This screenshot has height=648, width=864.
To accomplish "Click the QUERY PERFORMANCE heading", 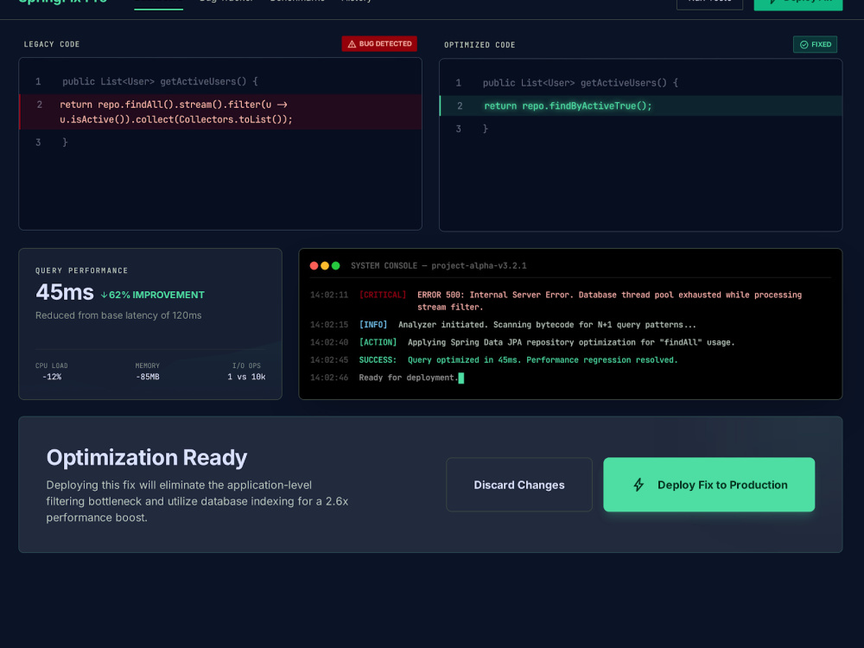I will pyautogui.click(x=81, y=270).
